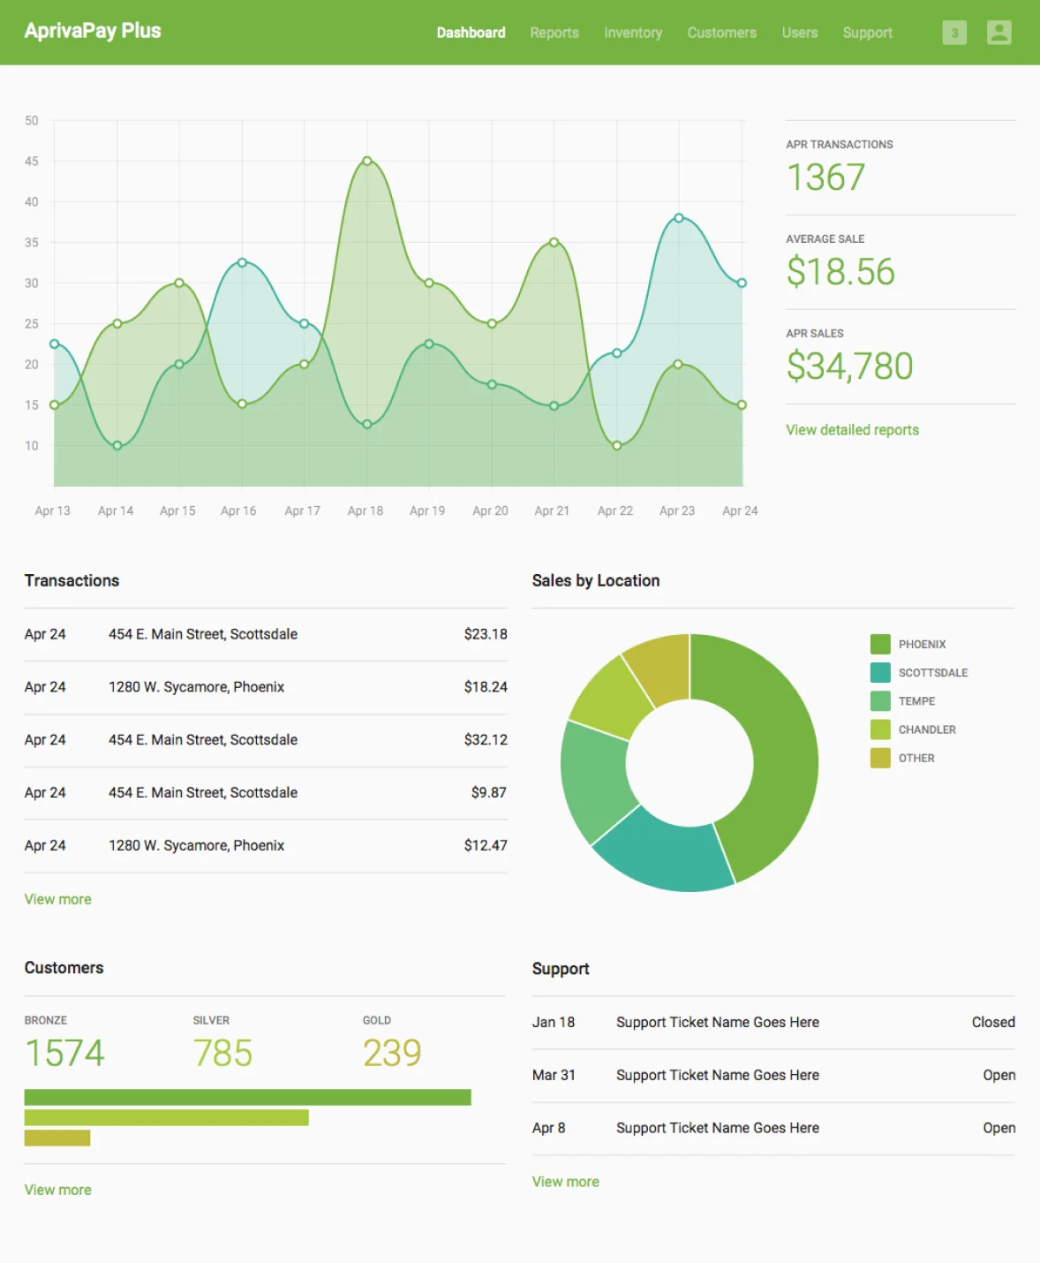
Task: Click View detailed reports link
Action: coord(851,430)
